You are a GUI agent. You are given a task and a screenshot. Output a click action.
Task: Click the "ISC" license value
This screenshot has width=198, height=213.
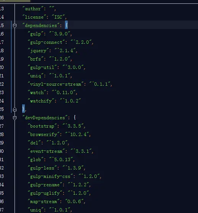coord(58,17)
